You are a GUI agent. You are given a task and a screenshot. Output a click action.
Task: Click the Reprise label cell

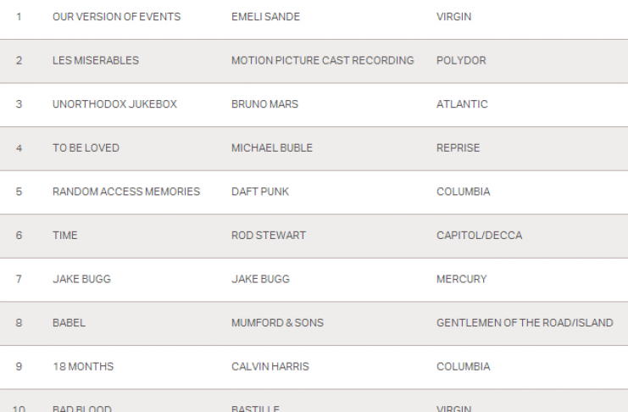(458, 148)
